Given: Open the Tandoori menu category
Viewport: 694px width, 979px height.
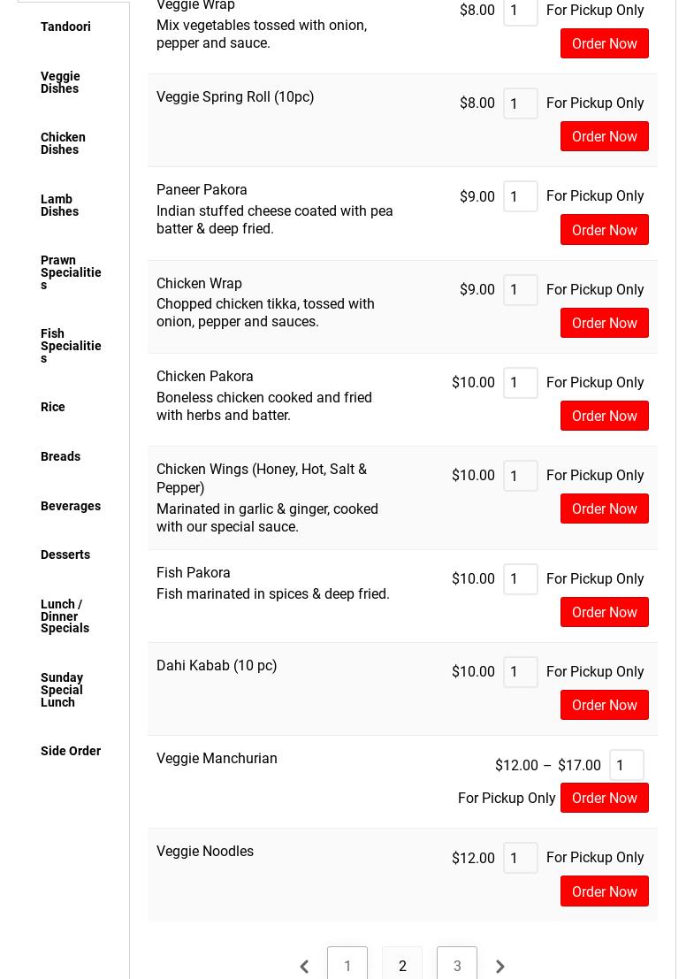Looking at the screenshot, I should pos(65,27).
